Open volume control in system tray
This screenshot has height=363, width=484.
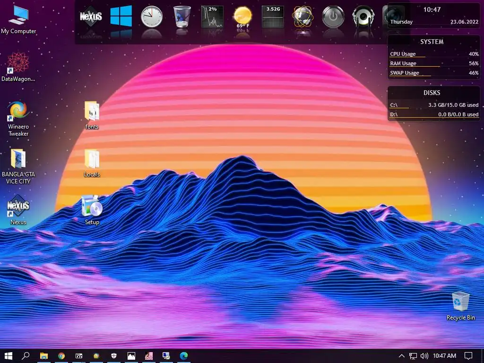pyautogui.click(x=424, y=356)
